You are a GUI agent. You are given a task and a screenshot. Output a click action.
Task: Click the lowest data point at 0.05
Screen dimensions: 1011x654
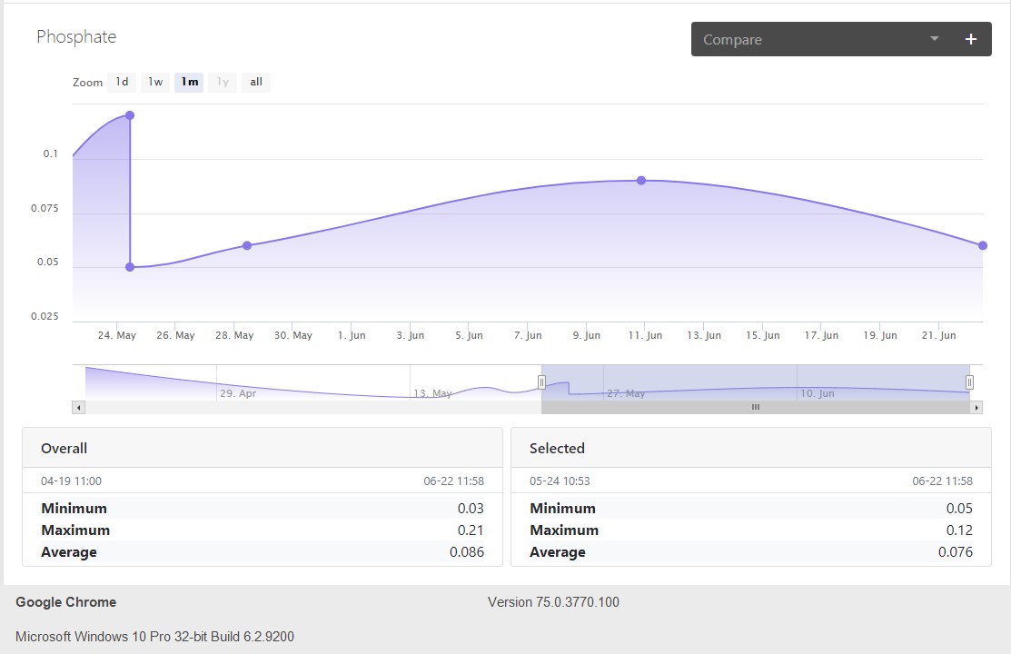[130, 267]
